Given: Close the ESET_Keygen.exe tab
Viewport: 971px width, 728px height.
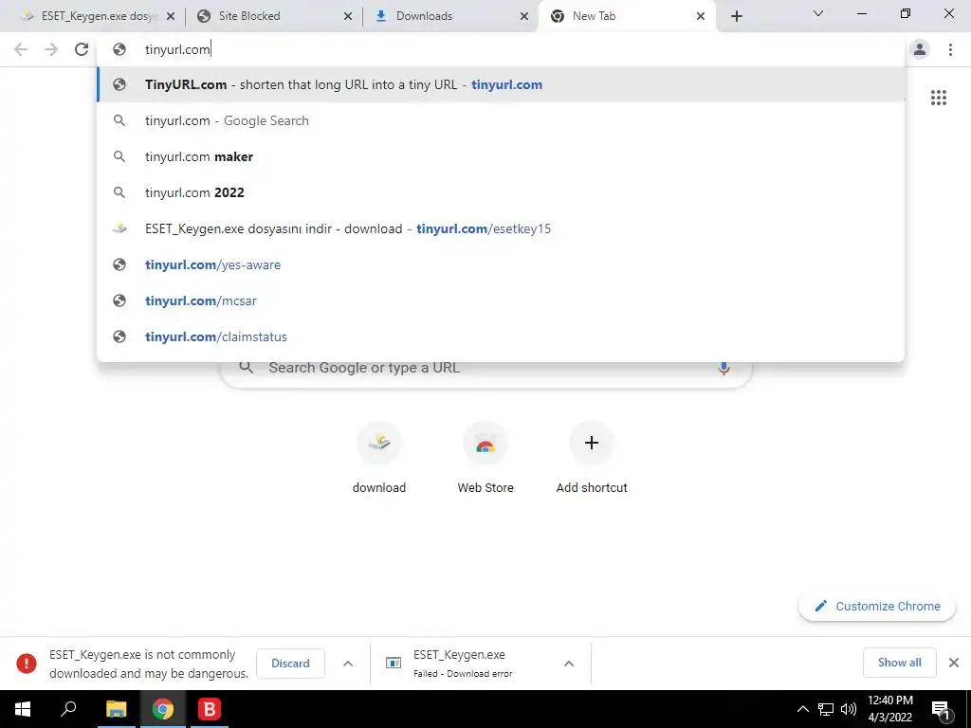Looking at the screenshot, I should click(x=171, y=16).
